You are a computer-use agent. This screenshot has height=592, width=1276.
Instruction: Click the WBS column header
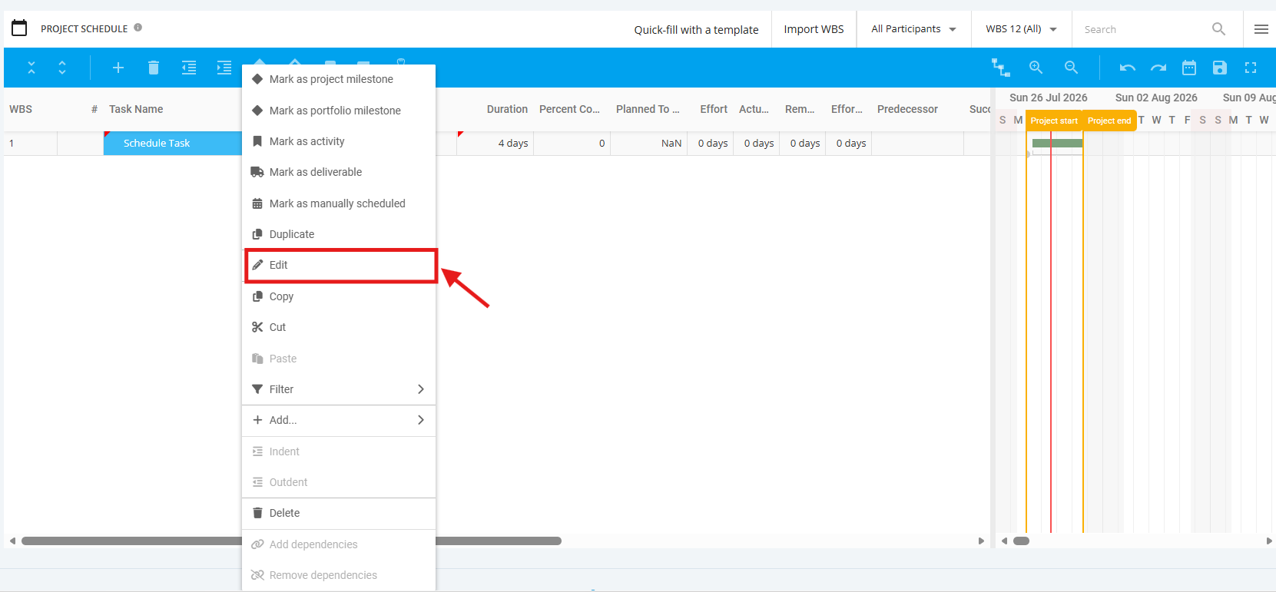pos(21,109)
